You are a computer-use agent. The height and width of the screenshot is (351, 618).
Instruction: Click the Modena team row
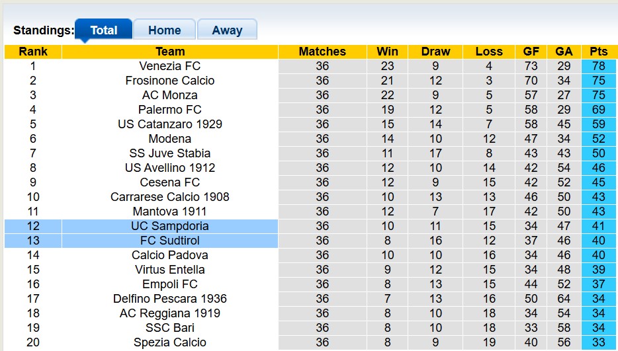click(x=169, y=139)
